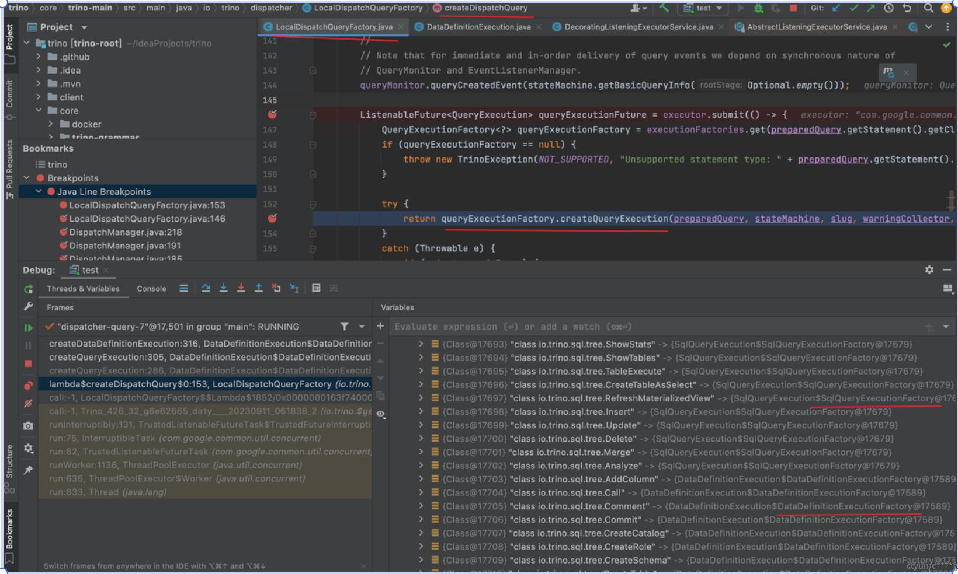Toggle Mute Breakpoints icon in Debug sidebar
Viewport: 958px width, 574px height.
pyautogui.click(x=28, y=404)
